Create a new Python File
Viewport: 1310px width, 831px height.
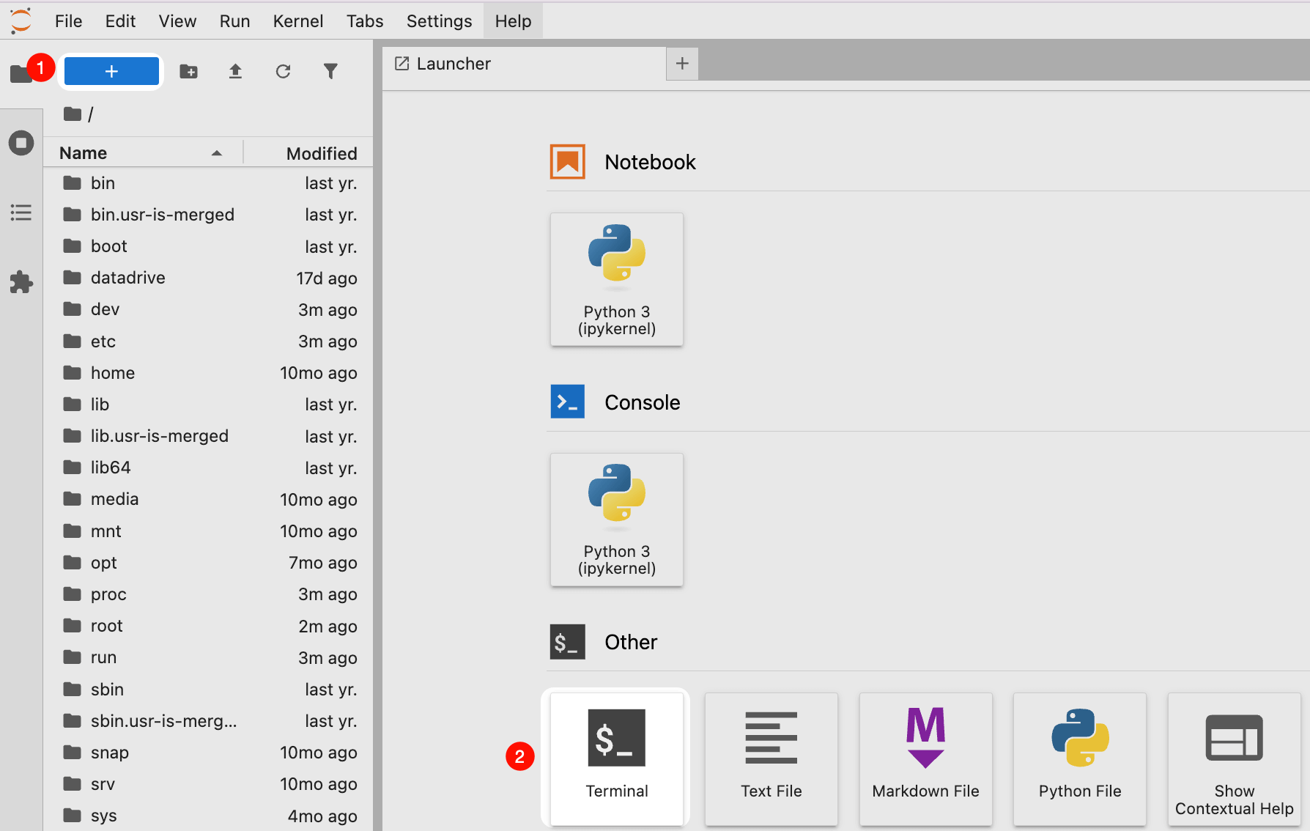click(1079, 757)
